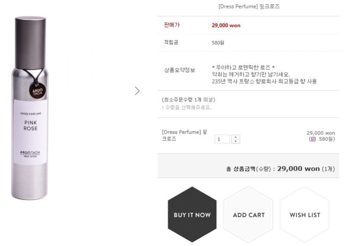Click the option row product name text
346x246 pixels.
point(184,136)
